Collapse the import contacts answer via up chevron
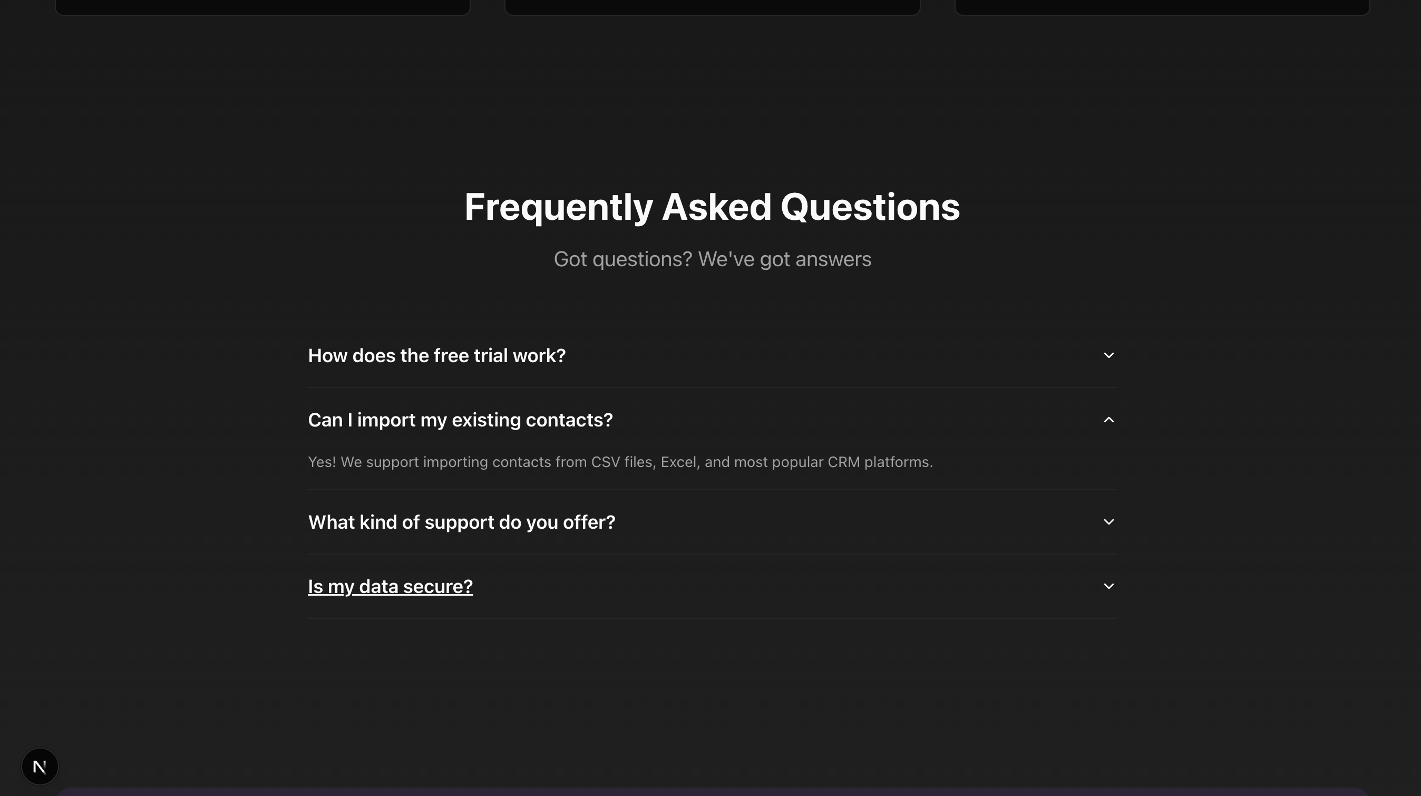The width and height of the screenshot is (1421, 796). pos(1109,420)
